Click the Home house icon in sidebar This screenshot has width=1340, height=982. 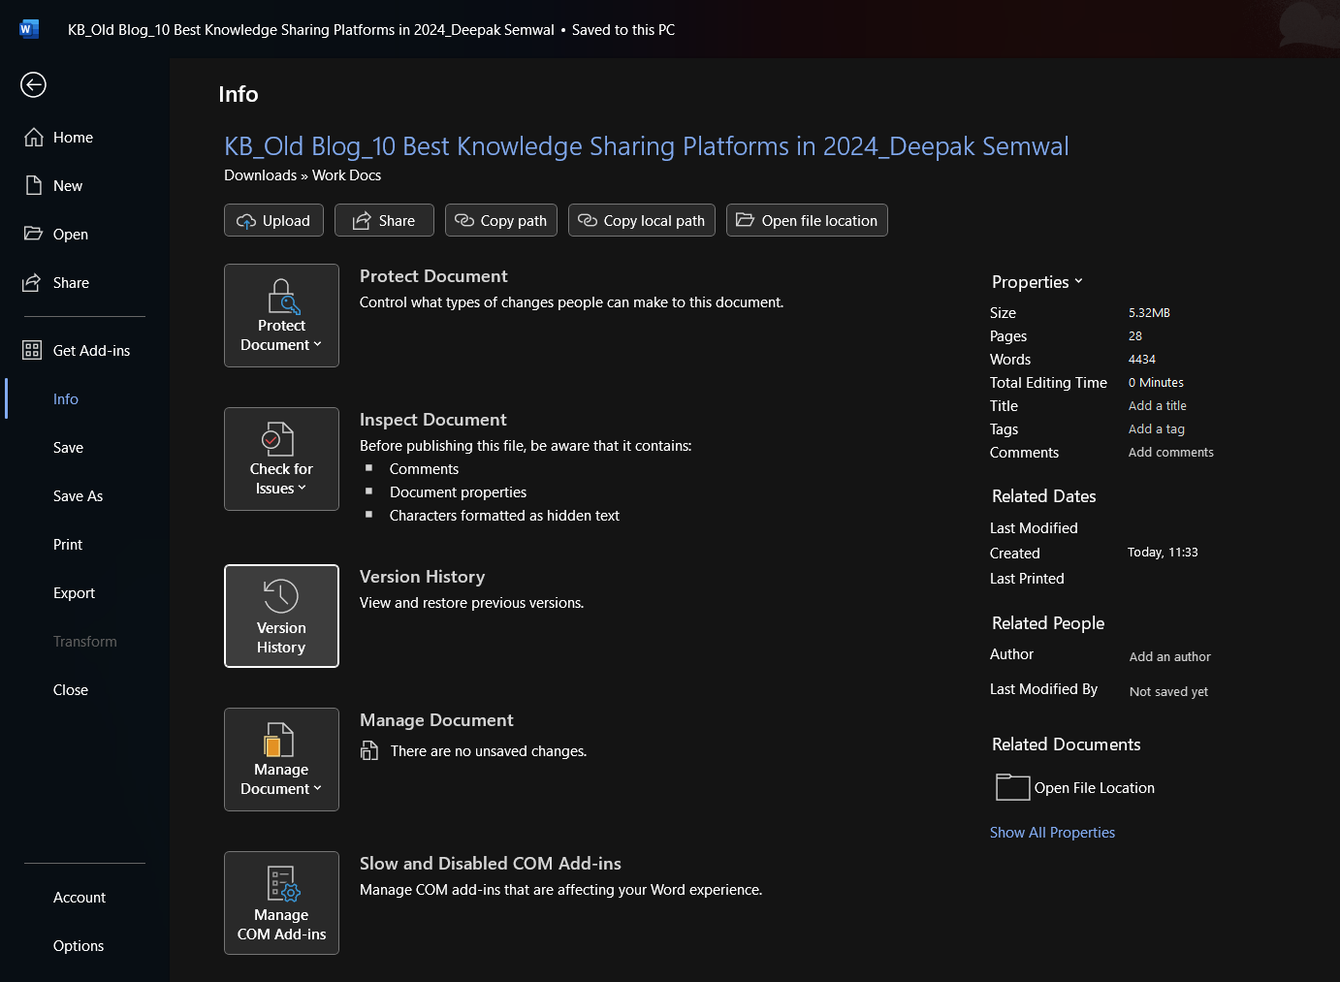coord(34,138)
